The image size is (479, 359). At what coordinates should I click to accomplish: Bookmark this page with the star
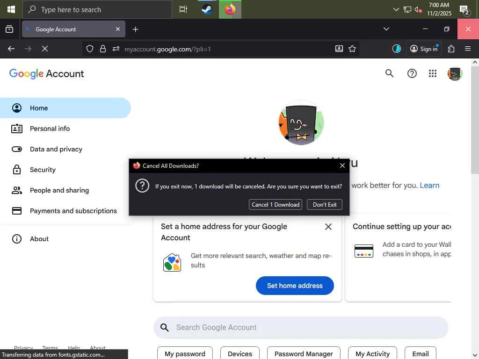[352, 49]
